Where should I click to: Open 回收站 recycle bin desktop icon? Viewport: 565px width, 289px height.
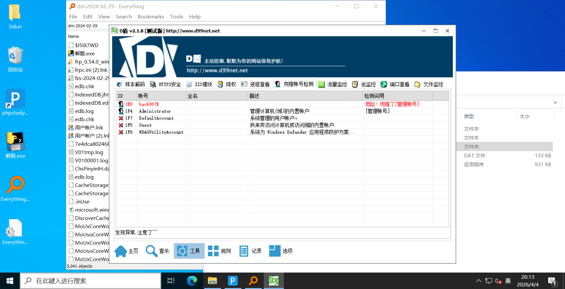(15, 59)
